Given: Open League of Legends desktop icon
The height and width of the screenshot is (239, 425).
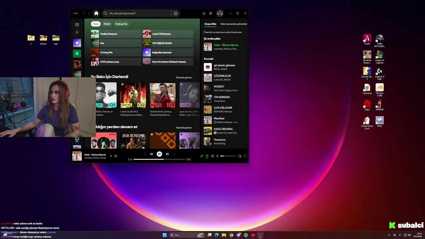Looking at the screenshot, I should (x=380, y=57).
